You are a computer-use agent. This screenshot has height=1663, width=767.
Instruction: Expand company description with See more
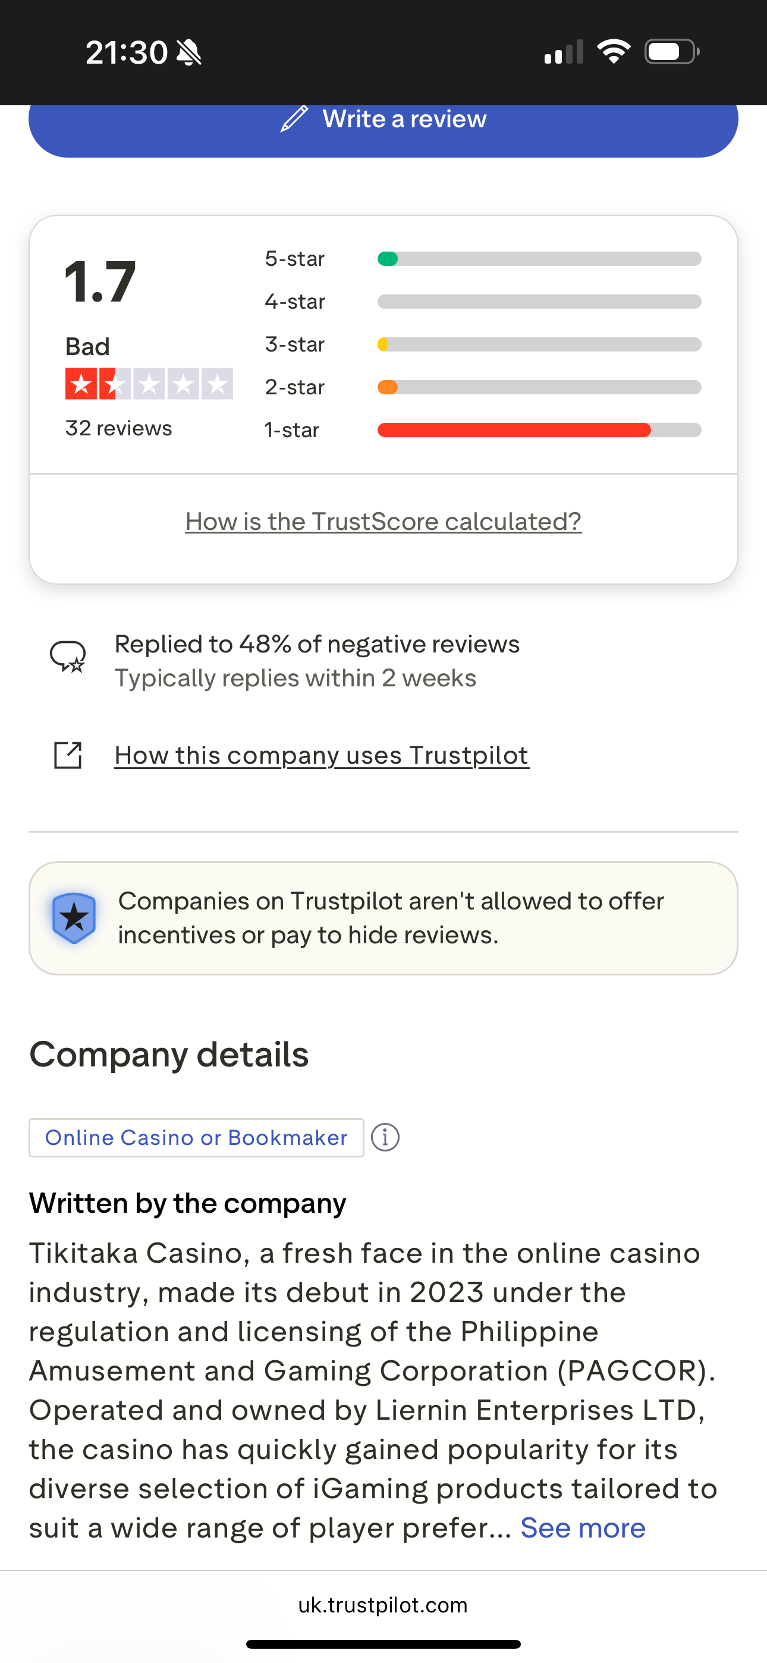tap(582, 1528)
